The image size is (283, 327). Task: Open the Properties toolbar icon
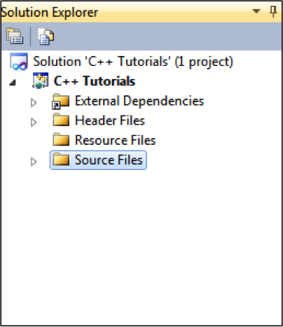coord(14,36)
